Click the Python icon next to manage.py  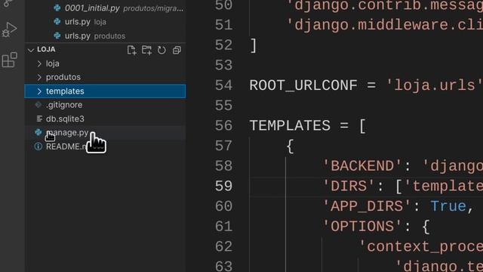pyautogui.click(x=38, y=132)
